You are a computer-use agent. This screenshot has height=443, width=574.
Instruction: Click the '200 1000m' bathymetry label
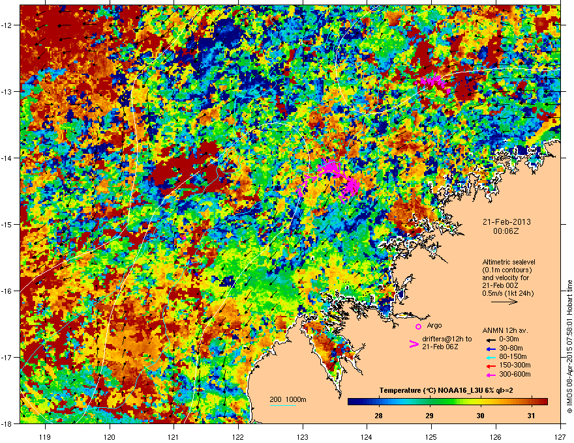pyautogui.click(x=288, y=399)
